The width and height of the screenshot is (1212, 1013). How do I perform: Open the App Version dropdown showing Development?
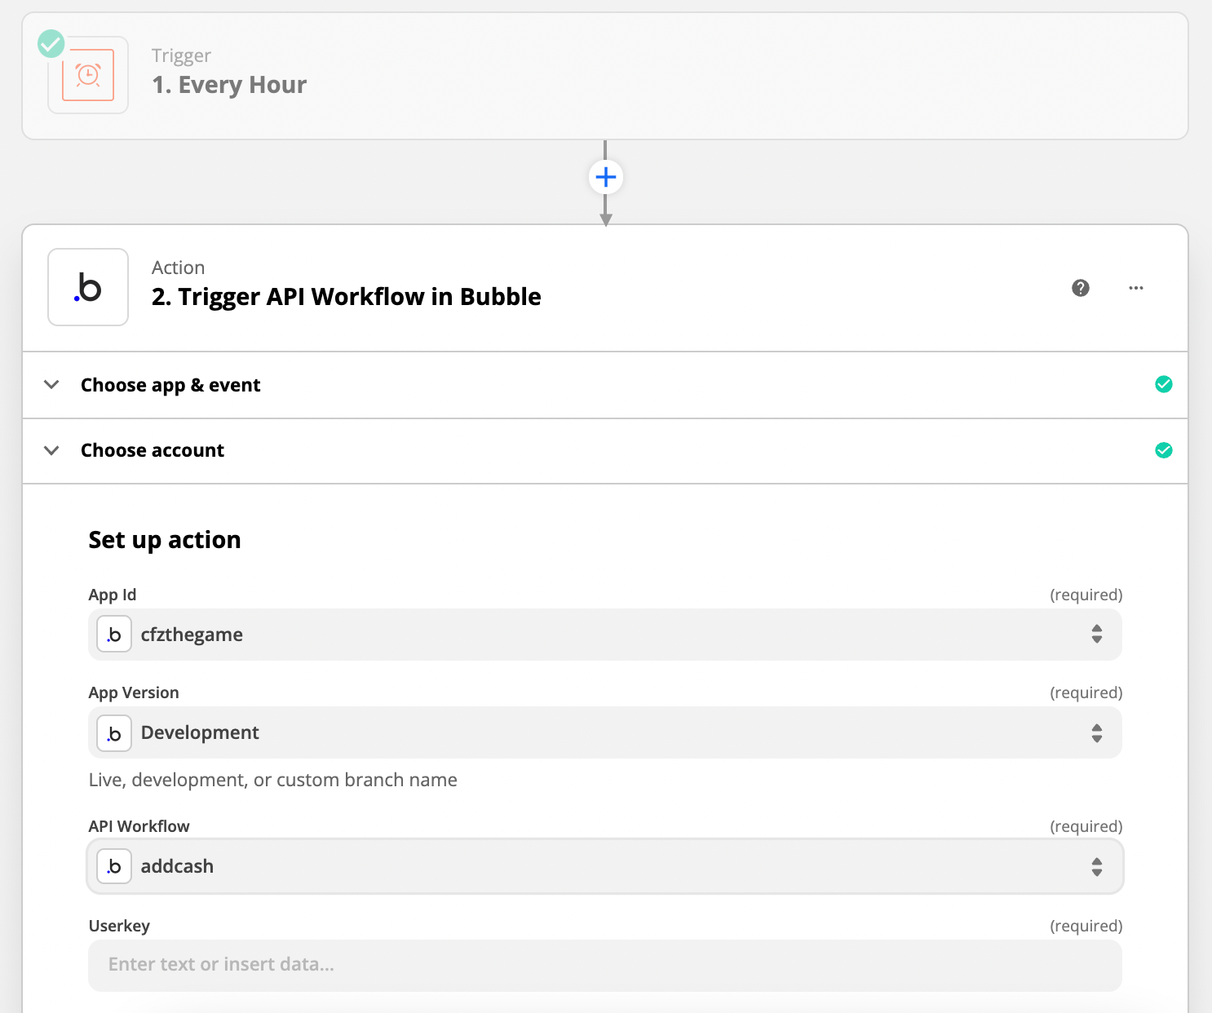tap(605, 732)
